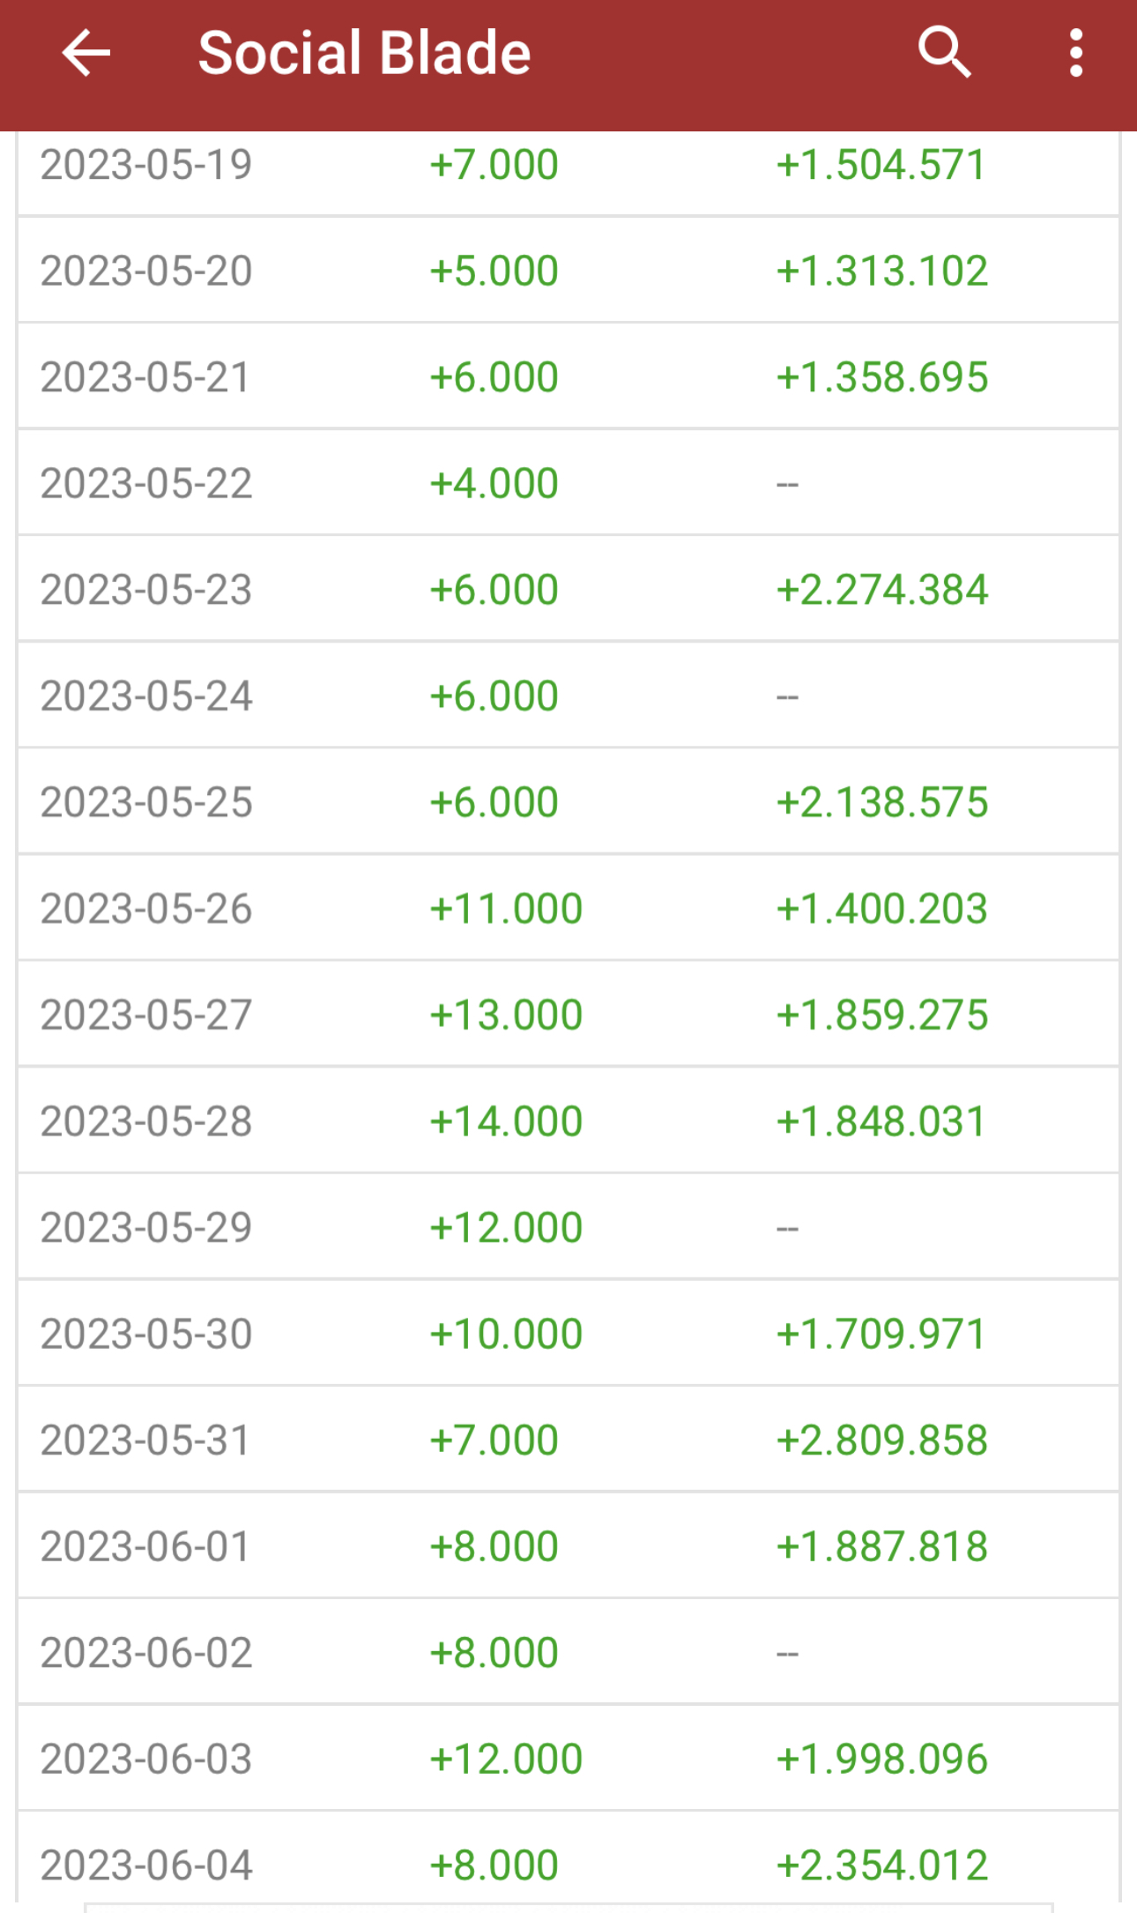This screenshot has height=1913, width=1137.
Task: Tap views value +2.809.858
Action: coord(881,1440)
